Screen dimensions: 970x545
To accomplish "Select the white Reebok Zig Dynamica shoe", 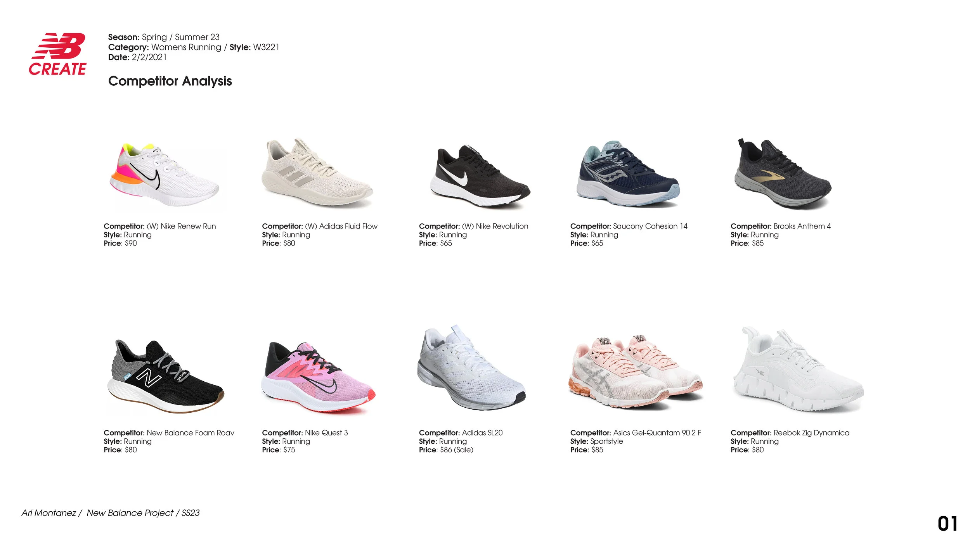I will [x=798, y=370].
